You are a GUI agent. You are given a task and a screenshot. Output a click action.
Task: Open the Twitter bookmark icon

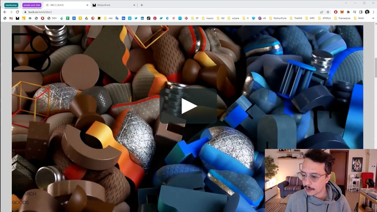click(136, 18)
